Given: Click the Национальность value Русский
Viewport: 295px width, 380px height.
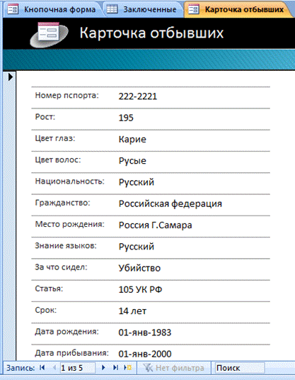Looking at the screenshot, I should (x=136, y=182).
